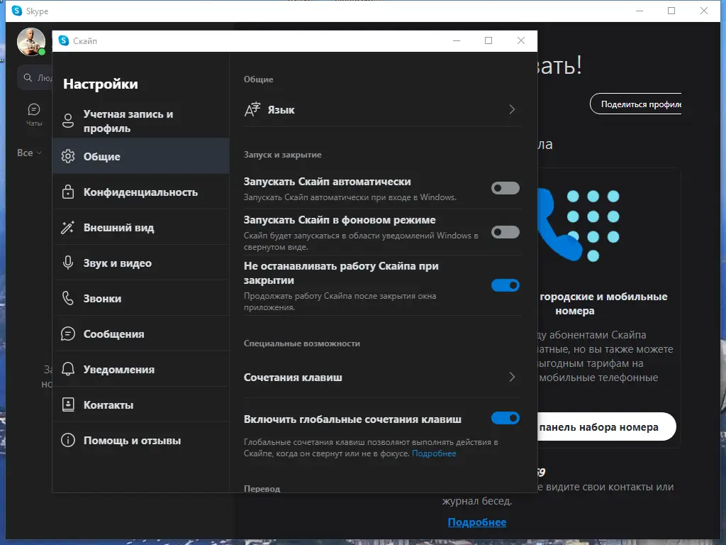This screenshot has width=726, height=545.
Task: Close the main Skype window
Action: coord(704,11)
